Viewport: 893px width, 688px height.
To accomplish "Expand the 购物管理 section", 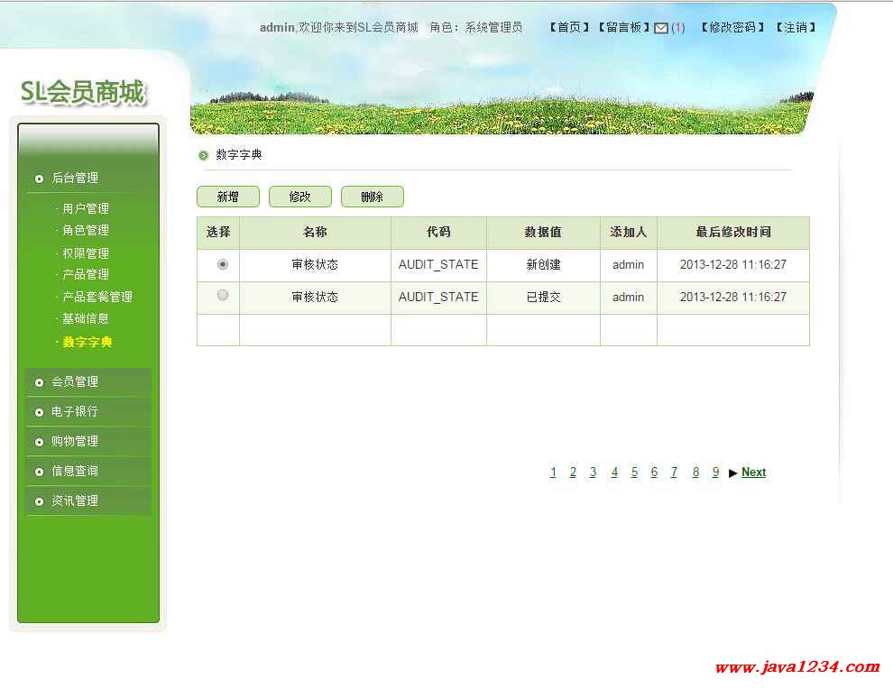I will click(75, 441).
